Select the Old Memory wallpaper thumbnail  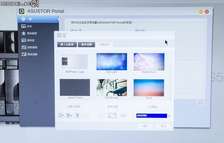pos(112,87)
